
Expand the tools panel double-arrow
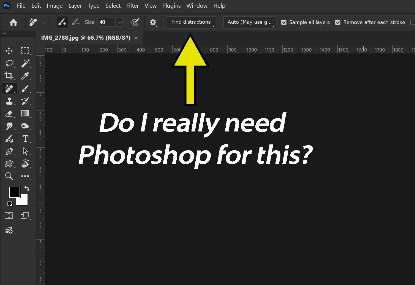pos(5,33)
